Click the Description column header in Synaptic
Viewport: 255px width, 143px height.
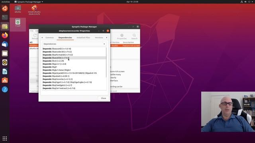click(x=128, y=43)
